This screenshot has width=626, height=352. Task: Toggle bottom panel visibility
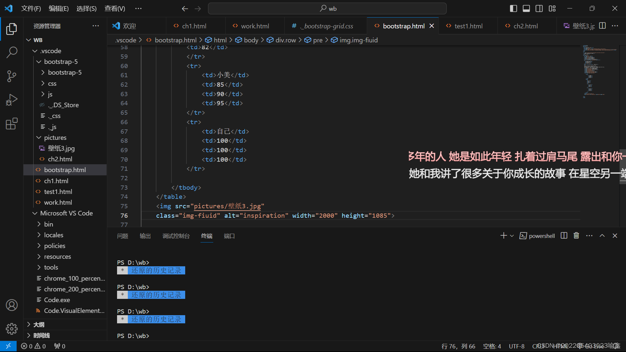click(x=526, y=8)
